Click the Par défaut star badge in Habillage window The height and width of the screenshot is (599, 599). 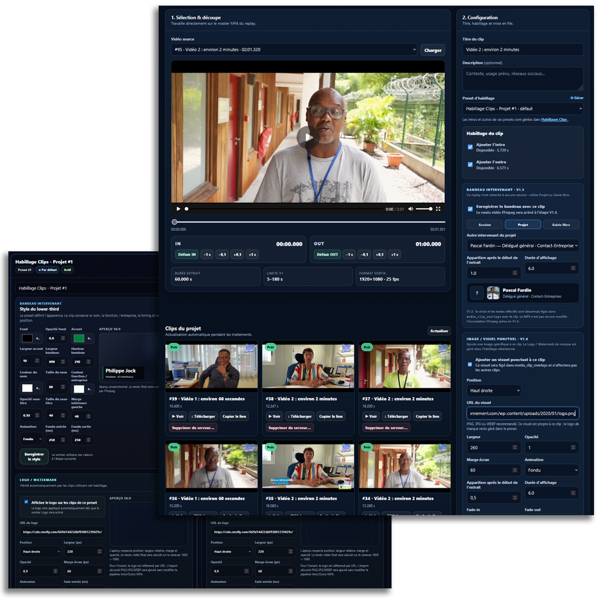48,270
